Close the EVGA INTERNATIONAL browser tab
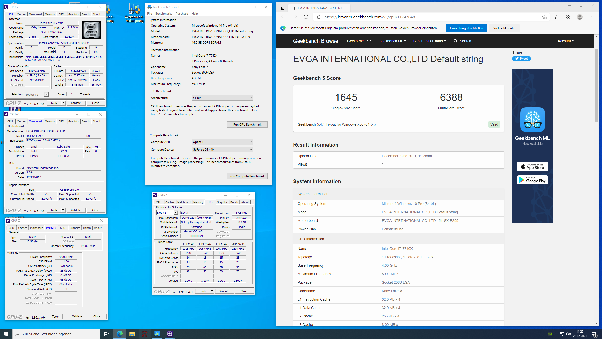Image resolution: width=602 pixels, height=339 pixels. [x=345, y=8]
